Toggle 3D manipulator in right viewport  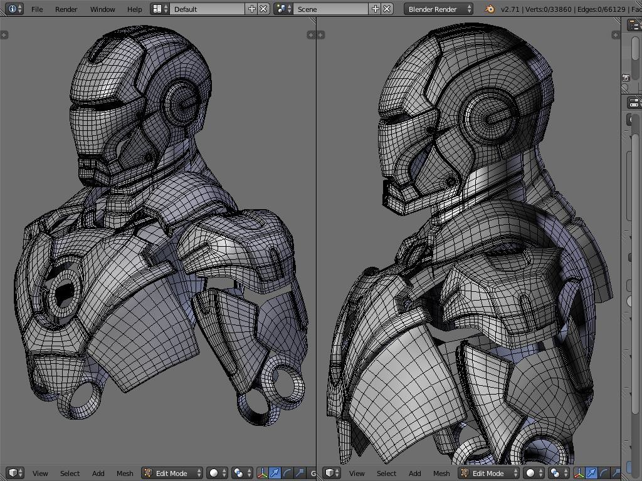579,473
